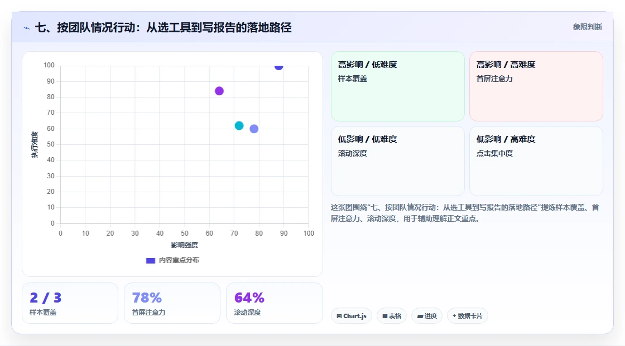The width and height of the screenshot is (625, 346).
Task: Select the 象限判断 label in header
Action: click(x=587, y=27)
